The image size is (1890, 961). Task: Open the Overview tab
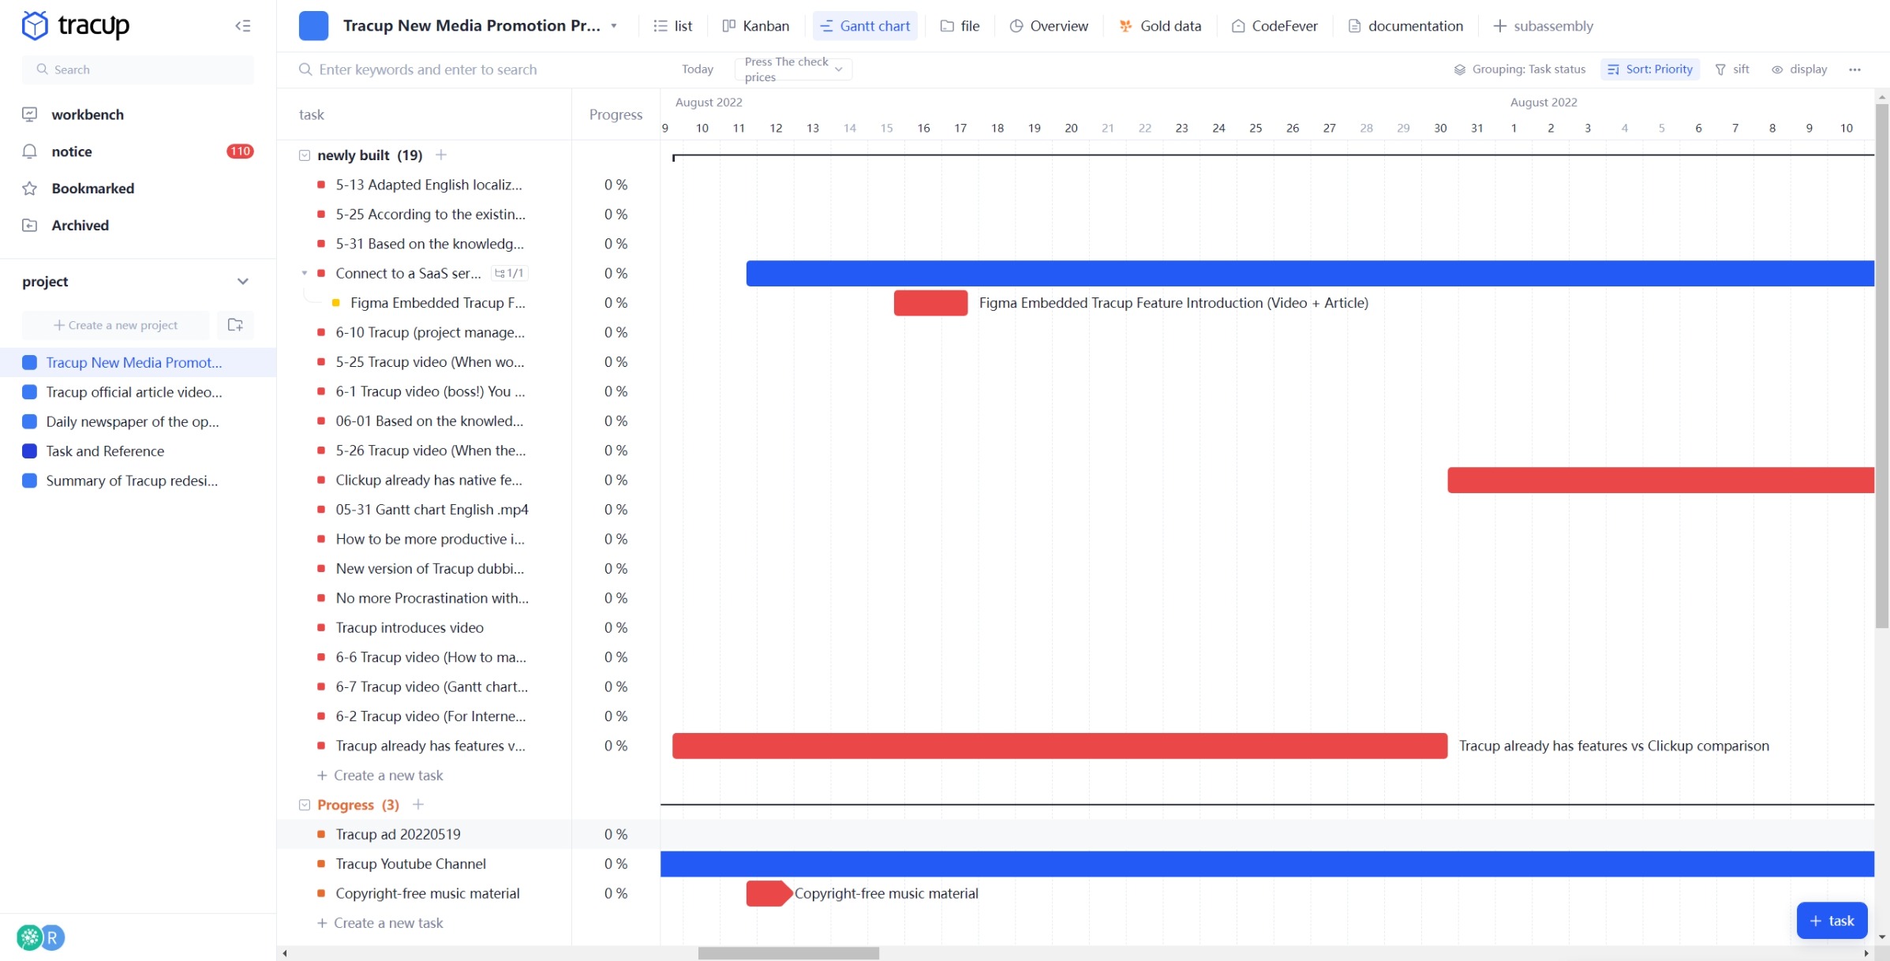tap(1049, 26)
